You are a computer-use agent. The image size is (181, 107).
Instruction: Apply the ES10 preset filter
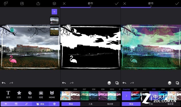[x=112, y=96]
